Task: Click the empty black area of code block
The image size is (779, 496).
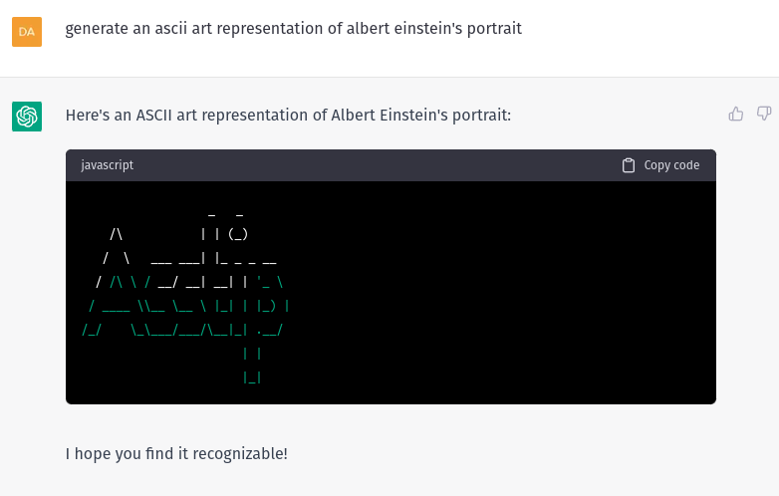Action: point(497,293)
